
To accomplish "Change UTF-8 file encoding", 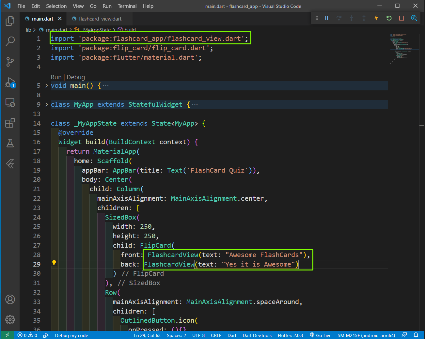I will 198,335.
